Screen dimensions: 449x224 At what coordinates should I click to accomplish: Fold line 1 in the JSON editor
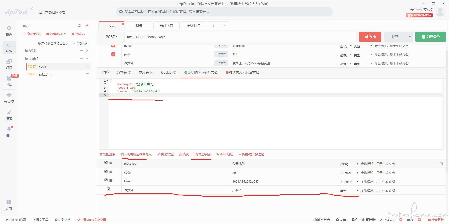click(x=107, y=81)
